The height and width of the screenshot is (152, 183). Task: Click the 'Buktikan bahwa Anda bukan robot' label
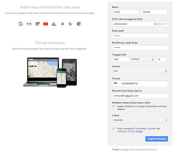click(x=131, y=103)
